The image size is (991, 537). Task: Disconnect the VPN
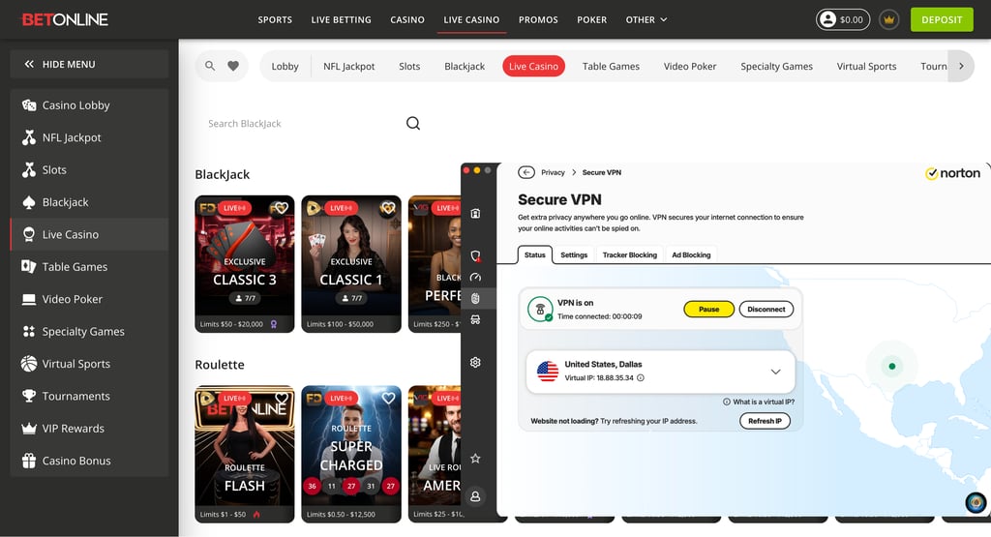(766, 309)
